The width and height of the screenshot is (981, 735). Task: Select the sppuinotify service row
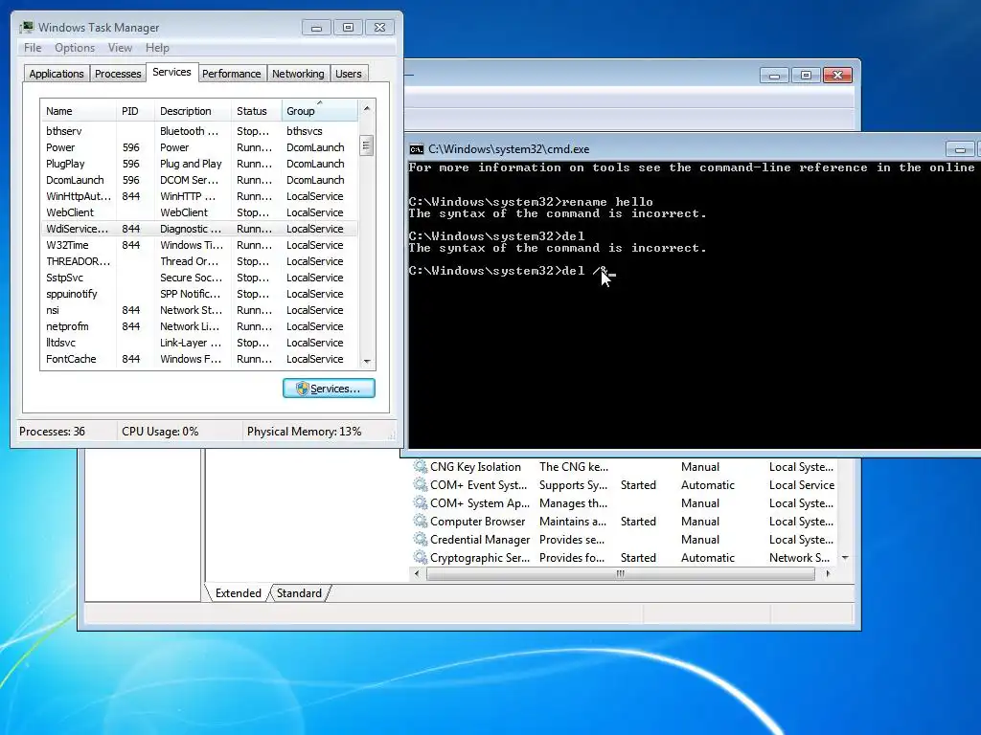click(x=199, y=294)
